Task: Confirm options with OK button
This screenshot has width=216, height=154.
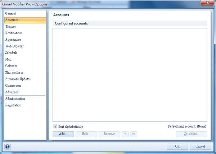Action: (177, 146)
